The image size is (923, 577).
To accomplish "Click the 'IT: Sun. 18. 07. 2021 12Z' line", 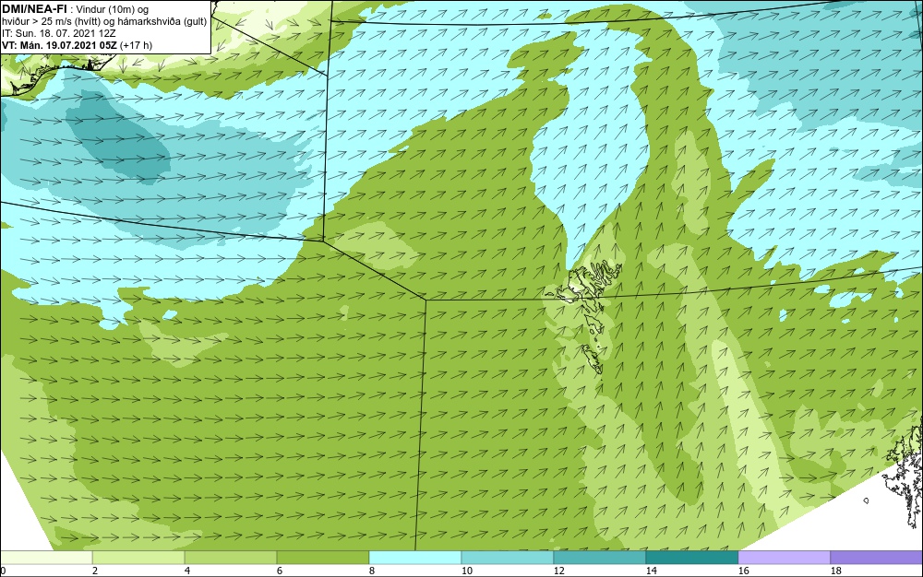I will (x=59, y=33).
